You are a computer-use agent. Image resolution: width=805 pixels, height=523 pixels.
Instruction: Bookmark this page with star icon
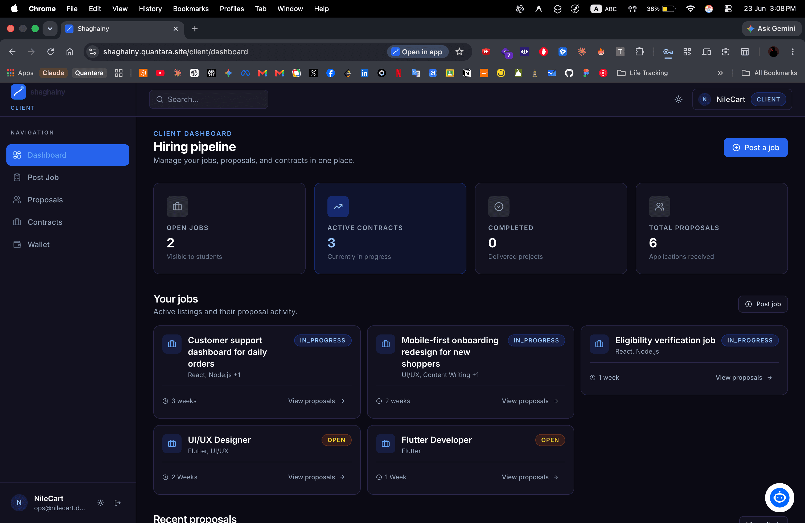click(x=459, y=51)
